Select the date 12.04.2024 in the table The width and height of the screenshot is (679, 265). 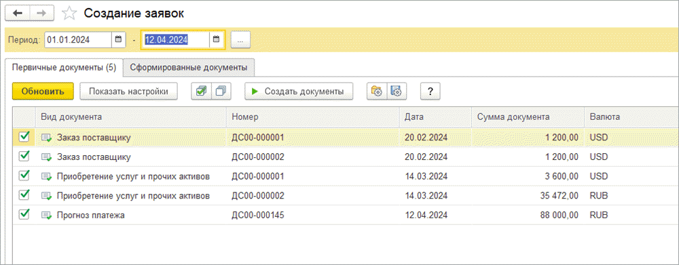[x=426, y=216]
